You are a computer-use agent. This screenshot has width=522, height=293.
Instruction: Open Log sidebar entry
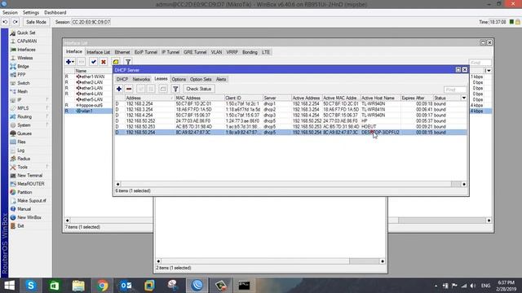[20, 150]
